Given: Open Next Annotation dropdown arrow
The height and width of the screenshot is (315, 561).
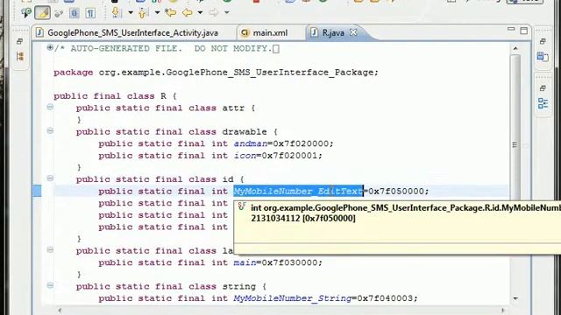Looking at the screenshot, I should [131, 13].
